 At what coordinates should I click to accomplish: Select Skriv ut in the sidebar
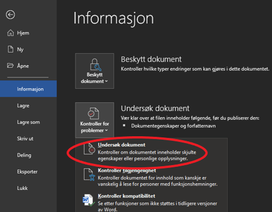click(x=28, y=139)
